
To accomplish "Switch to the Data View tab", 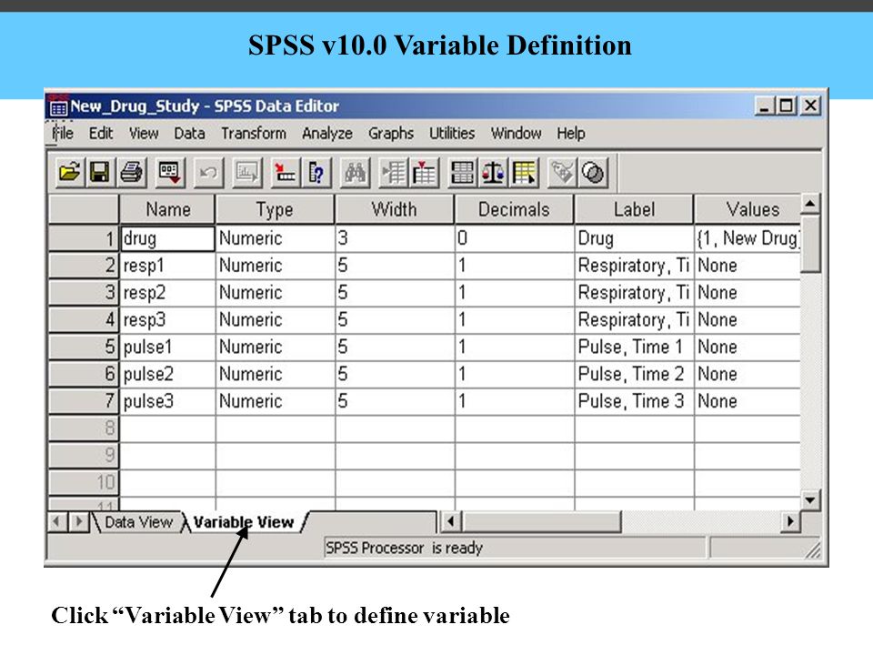I will pyautogui.click(x=138, y=522).
